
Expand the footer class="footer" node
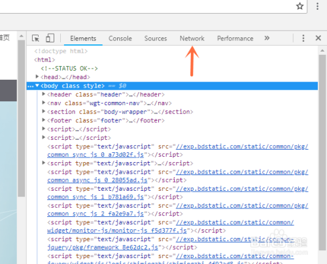point(44,120)
